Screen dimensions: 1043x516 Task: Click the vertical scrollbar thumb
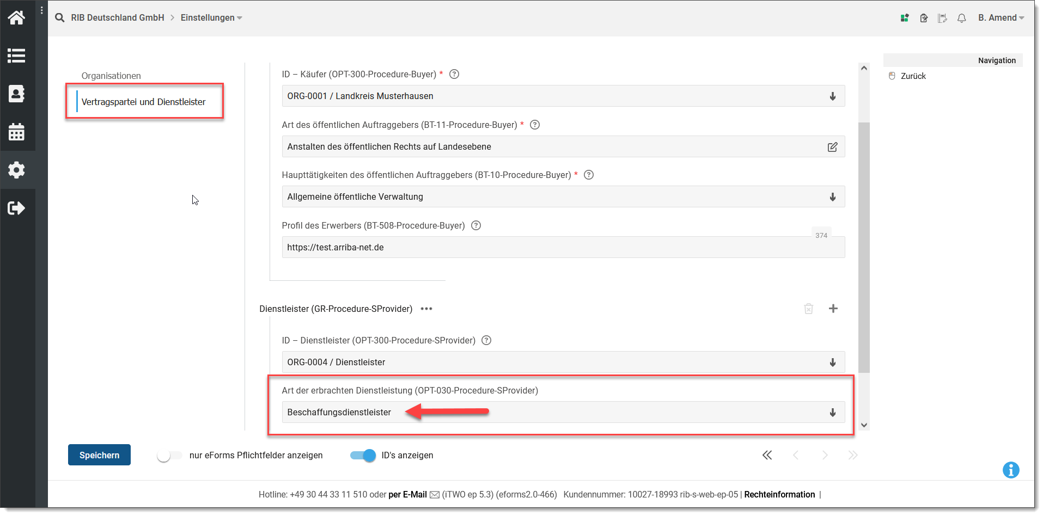(x=864, y=248)
